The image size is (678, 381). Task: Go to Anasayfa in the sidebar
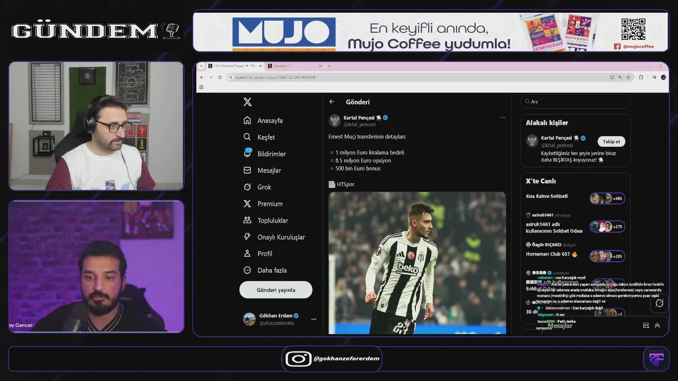tap(263, 121)
